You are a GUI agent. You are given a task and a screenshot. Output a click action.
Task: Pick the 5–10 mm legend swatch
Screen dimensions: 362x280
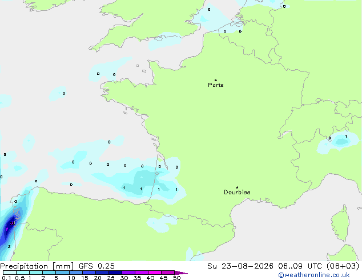[62, 273]
